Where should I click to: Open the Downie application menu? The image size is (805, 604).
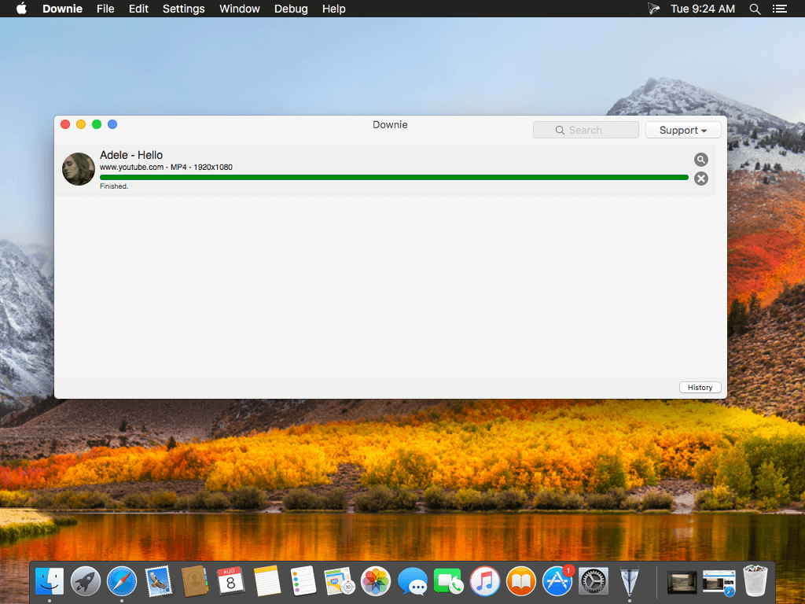pyautogui.click(x=62, y=9)
